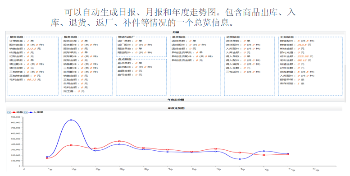Viewport: 350px width, 176px height.
Task: Click the 三包销售金额 row
Action: click(x=25, y=76)
